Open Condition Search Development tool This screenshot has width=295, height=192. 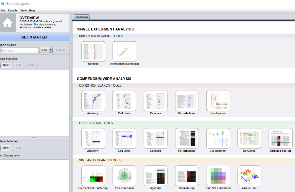[218, 101]
